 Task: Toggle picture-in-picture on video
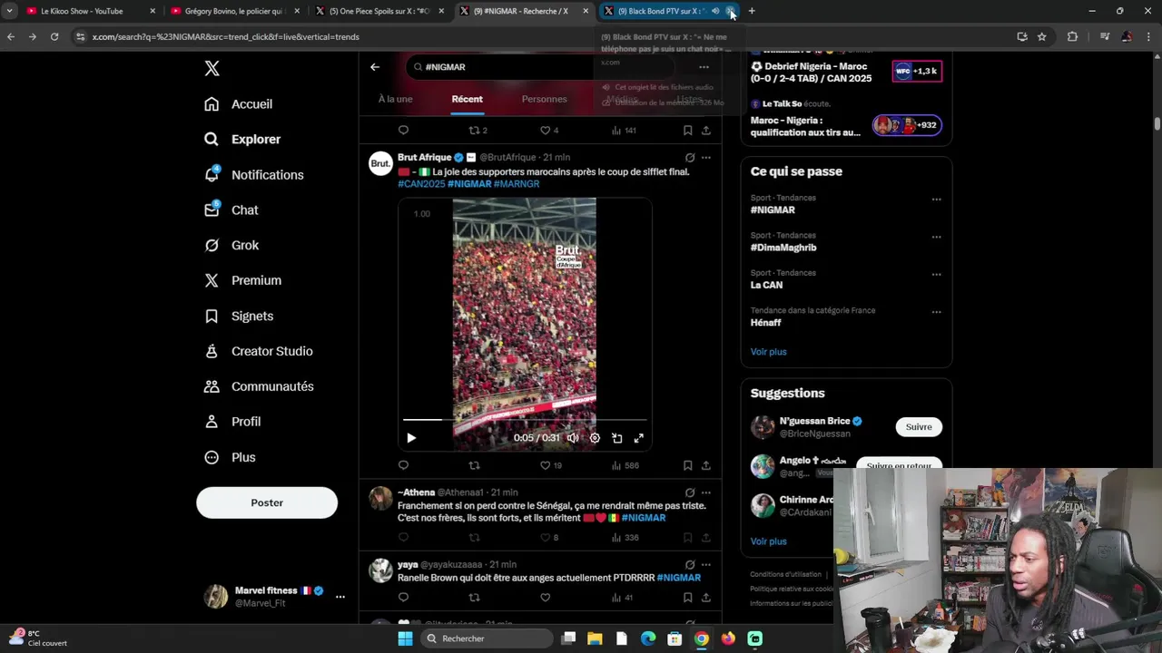point(616,438)
